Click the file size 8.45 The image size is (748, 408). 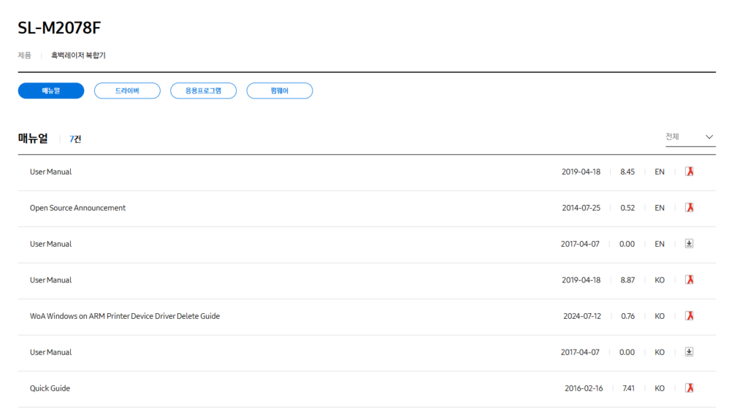[627, 172]
